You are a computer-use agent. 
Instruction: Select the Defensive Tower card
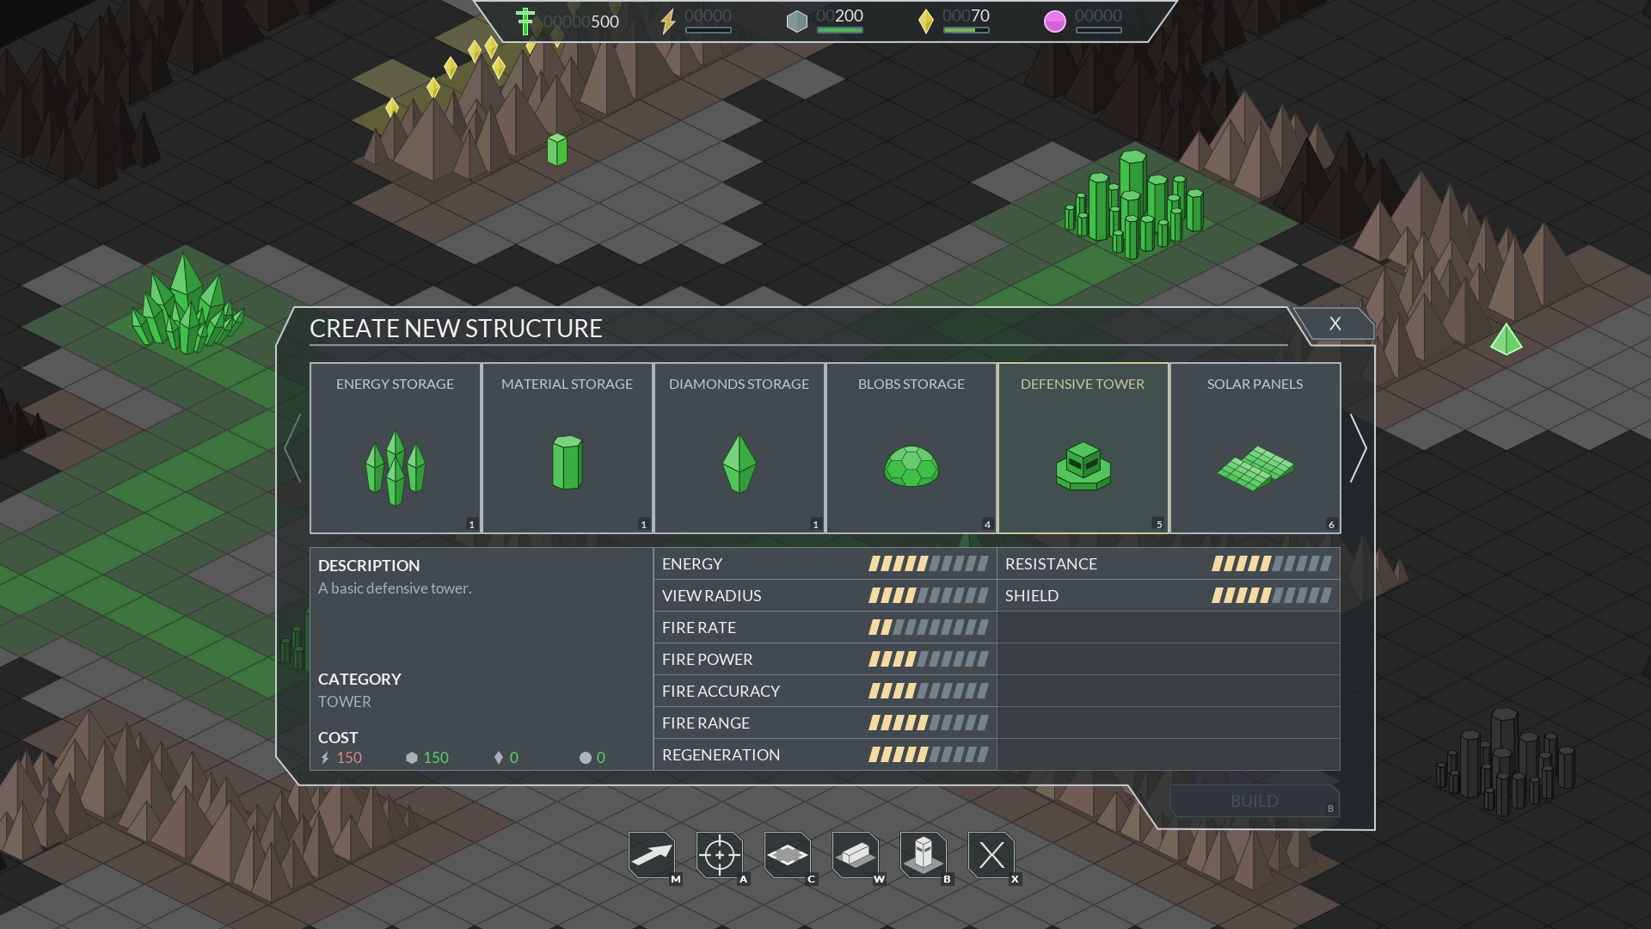pyautogui.click(x=1083, y=448)
